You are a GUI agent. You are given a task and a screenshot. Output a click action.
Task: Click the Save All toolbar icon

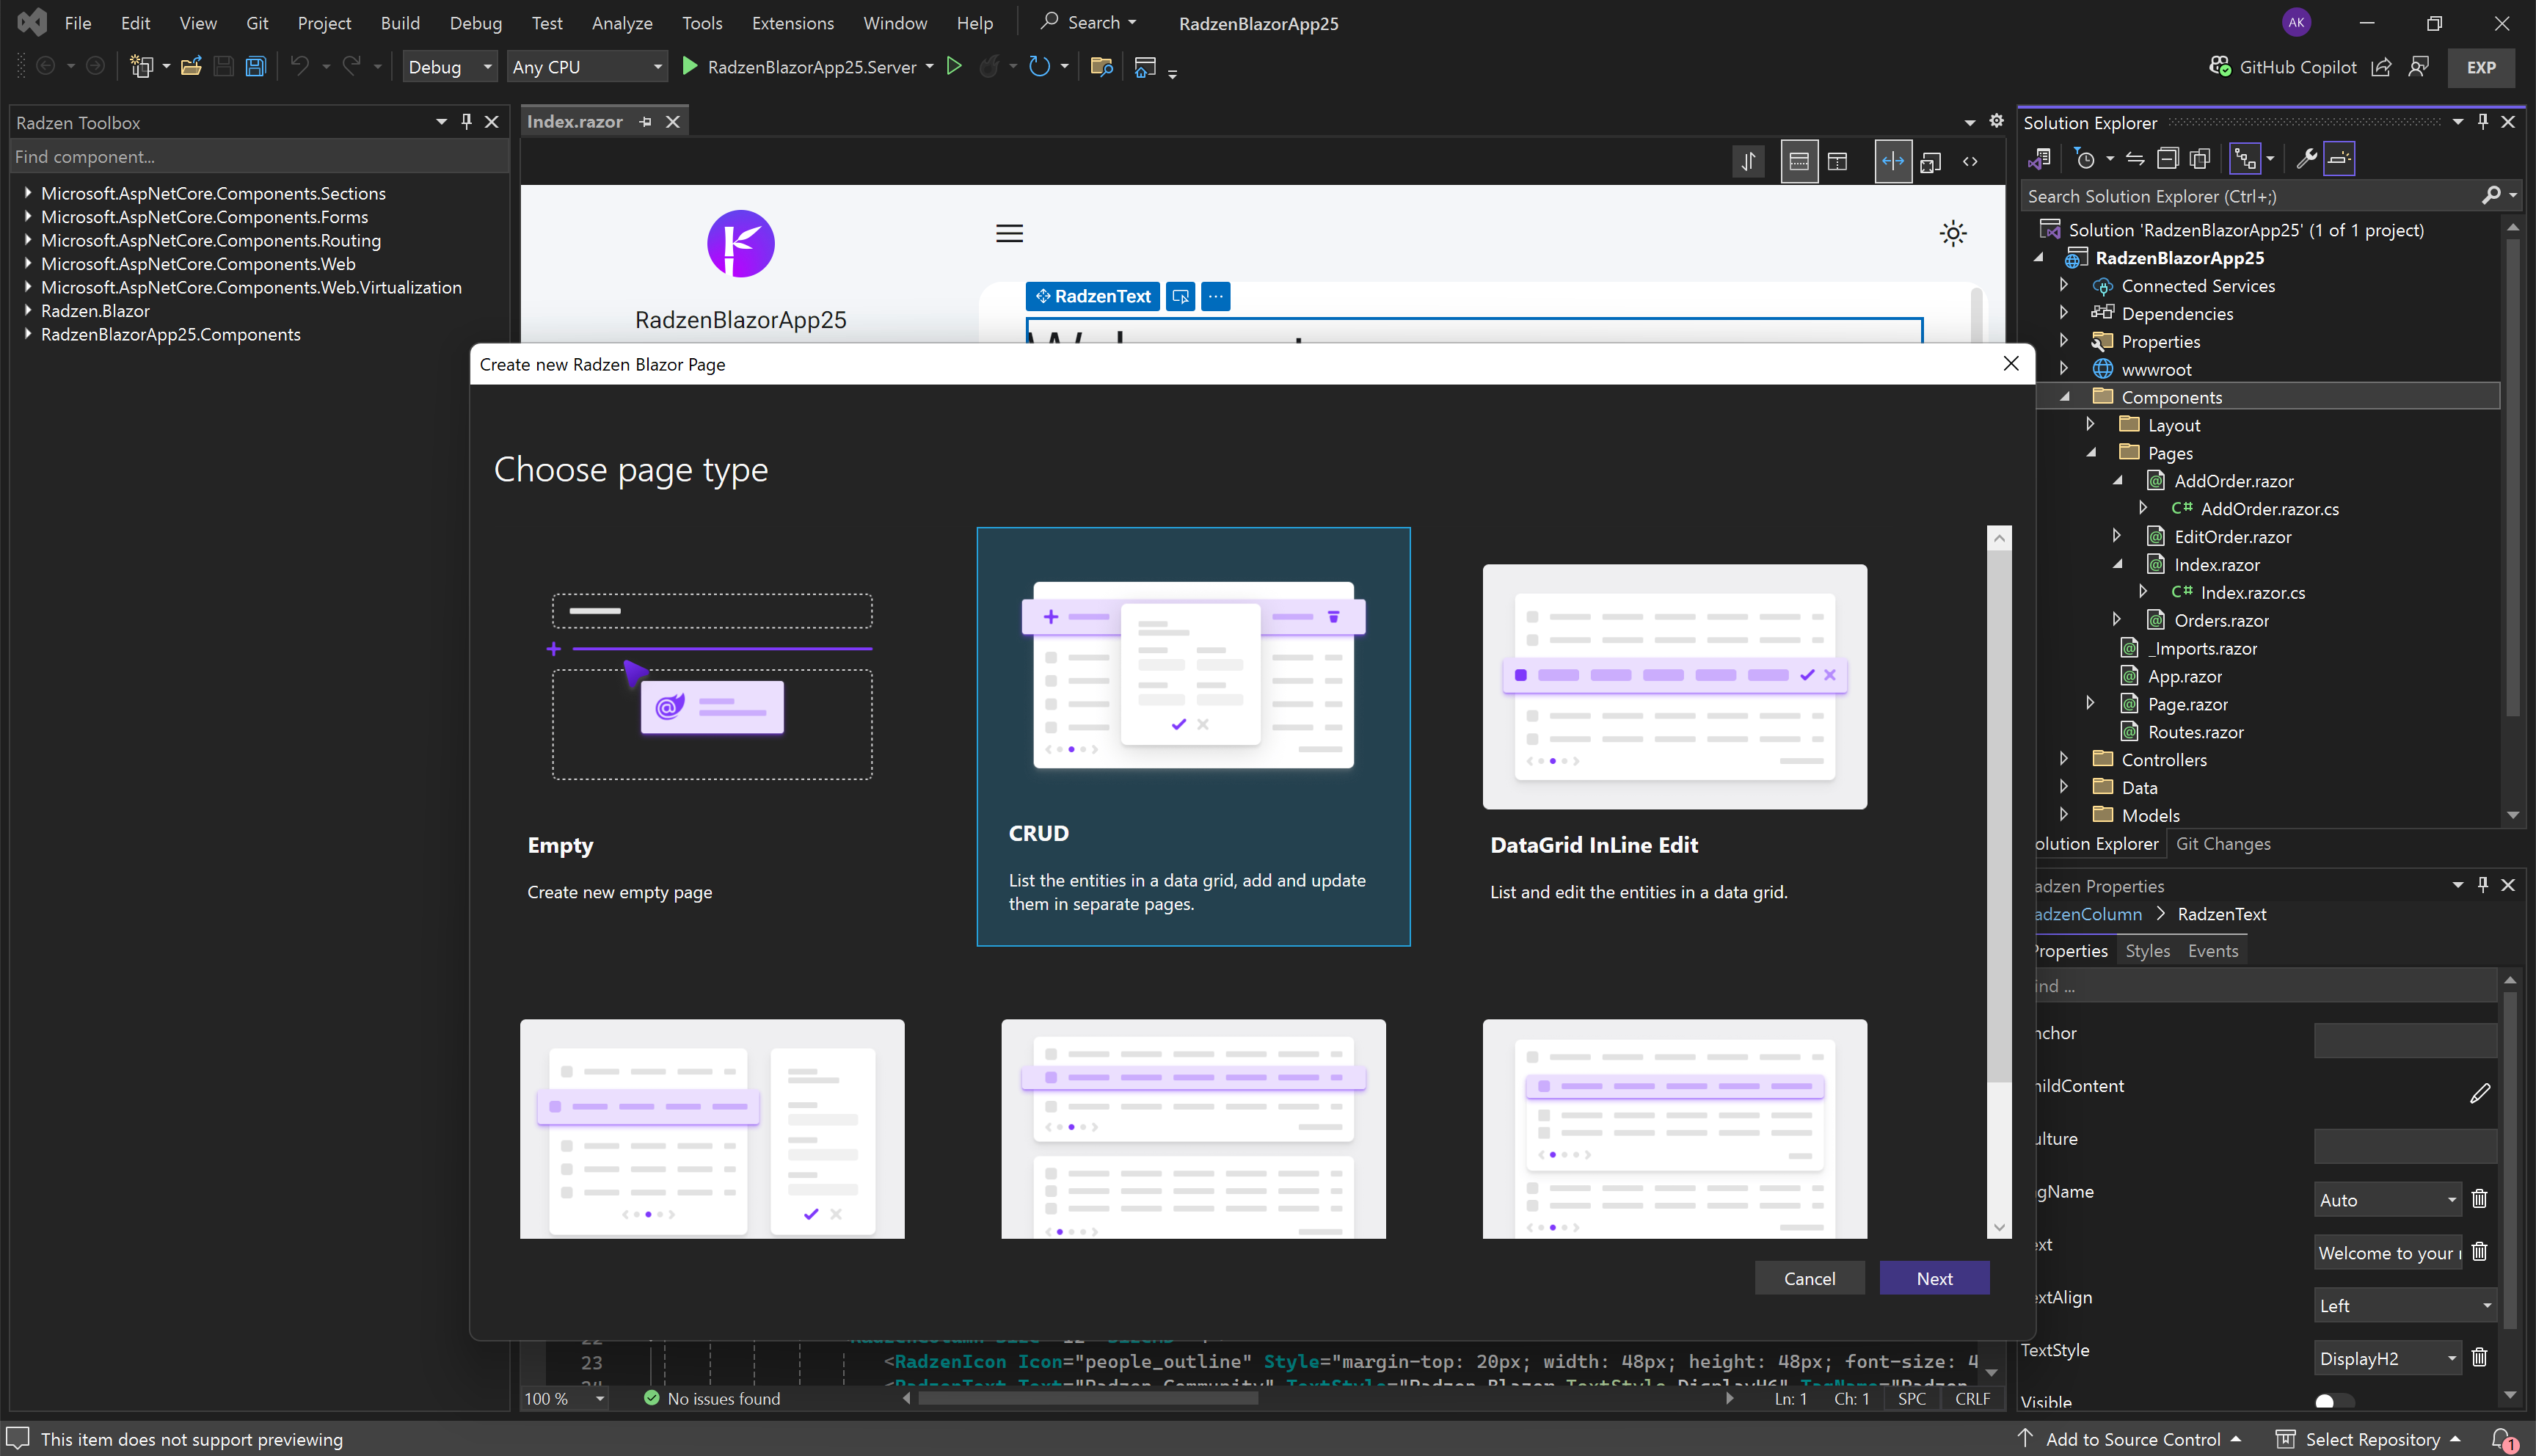coord(256,67)
